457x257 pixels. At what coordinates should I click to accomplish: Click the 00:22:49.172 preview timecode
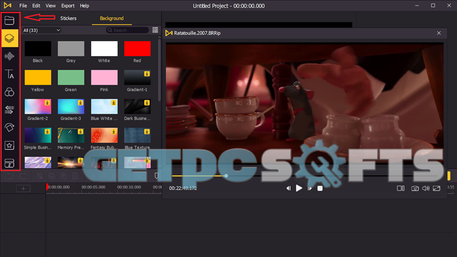point(183,188)
